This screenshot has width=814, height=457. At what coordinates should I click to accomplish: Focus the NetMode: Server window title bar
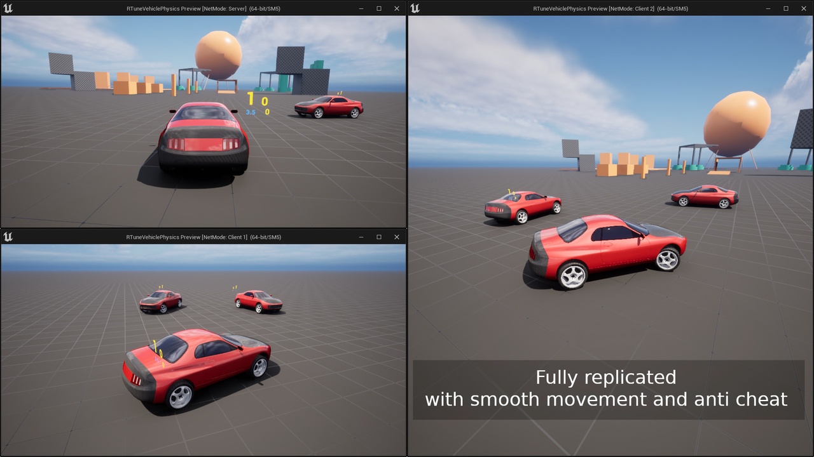click(203, 8)
